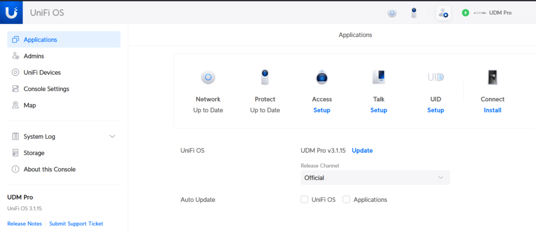Viewport: 536px width, 234px height.
Task: Click the UniFi OS title text in header
Action: [47, 13]
